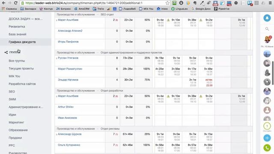274x154 pixels.
Task: Start a call with the green phone button
Action: (267, 148)
